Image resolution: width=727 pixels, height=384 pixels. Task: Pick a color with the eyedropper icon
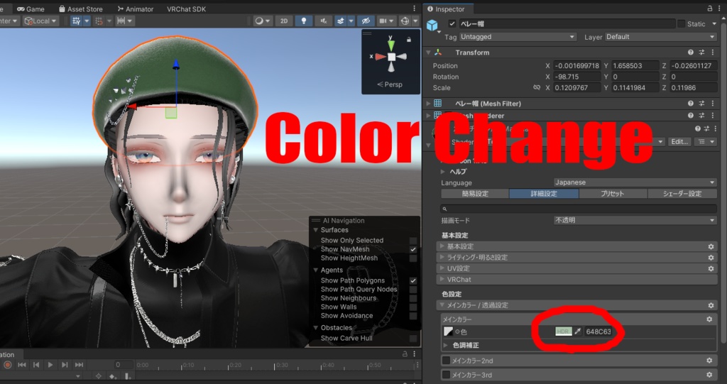(578, 331)
